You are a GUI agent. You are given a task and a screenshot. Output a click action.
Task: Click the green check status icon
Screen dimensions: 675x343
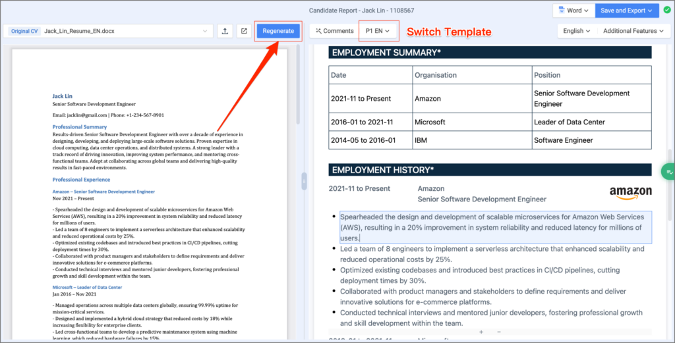667,10
